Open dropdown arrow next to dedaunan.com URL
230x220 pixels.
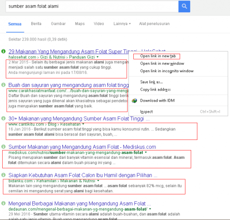(150, 209)
